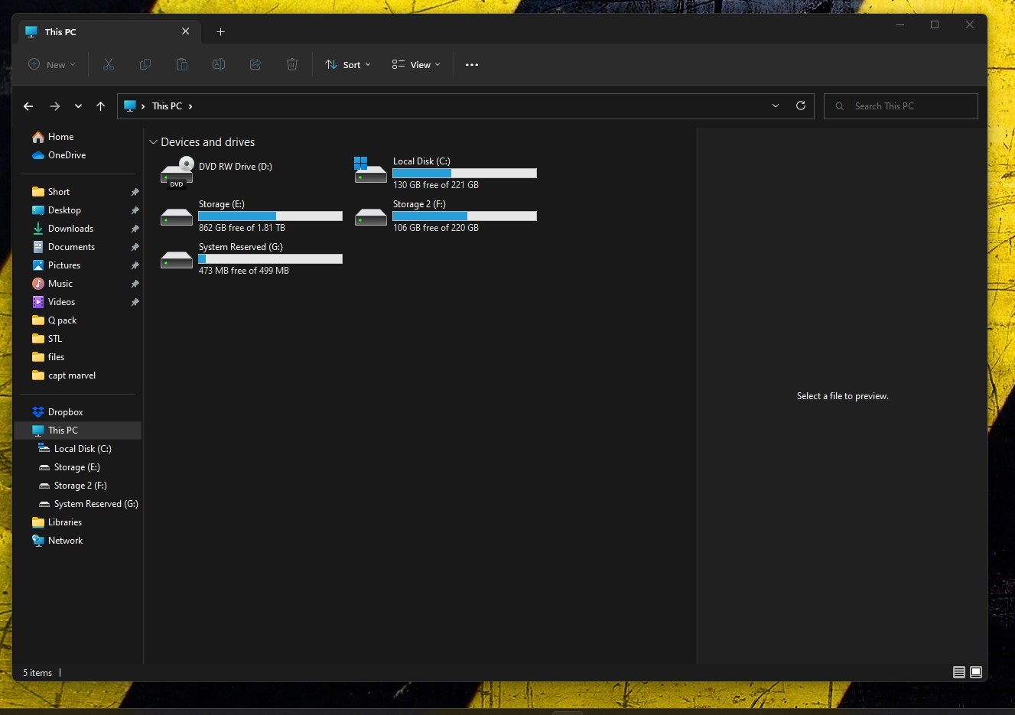Image resolution: width=1015 pixels, height=715 pixels.
Task: Collapse the Devices and drives group
Action: [x=153, y=142]
